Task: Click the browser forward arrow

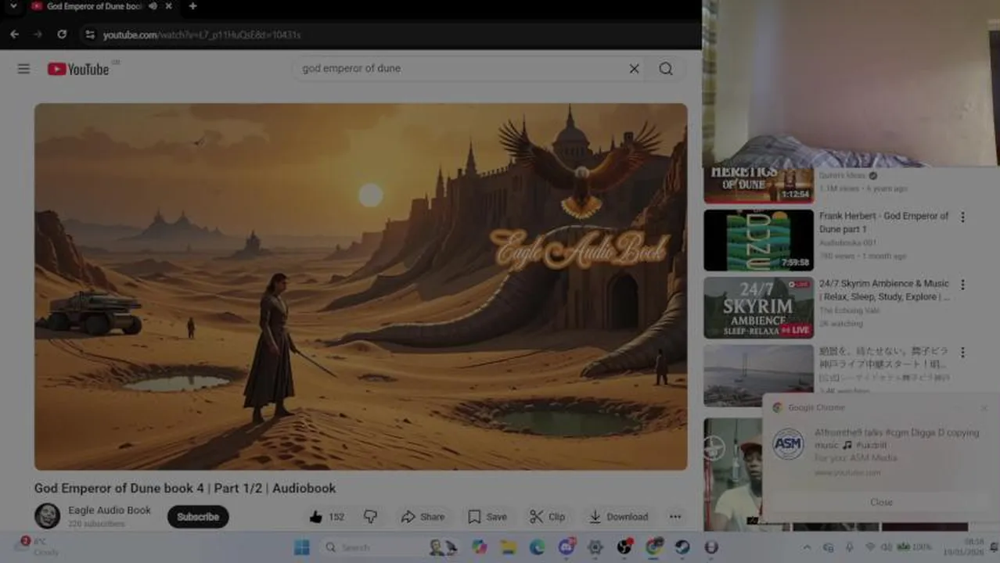Action: (x=38, y=34)
